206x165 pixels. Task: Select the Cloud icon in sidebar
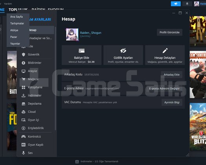point(24,112)
